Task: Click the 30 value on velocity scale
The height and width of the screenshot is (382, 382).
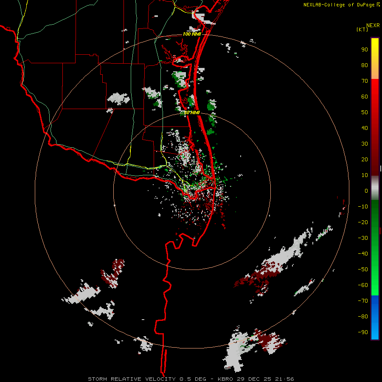Action: click(x=365, y=144)
